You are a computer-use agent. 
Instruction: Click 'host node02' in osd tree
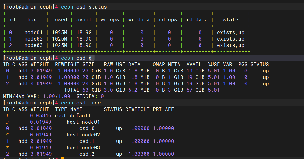tap(83, 135)
